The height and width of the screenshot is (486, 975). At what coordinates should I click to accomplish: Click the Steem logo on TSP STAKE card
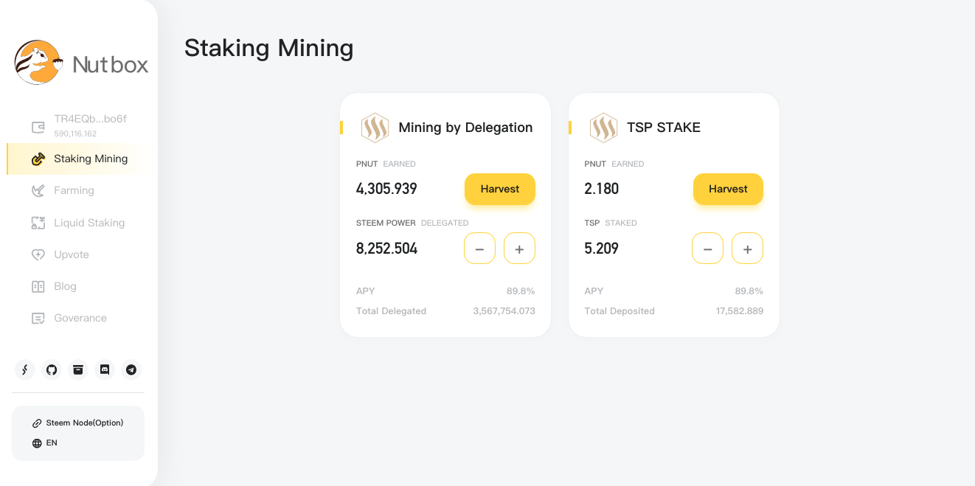603,128
